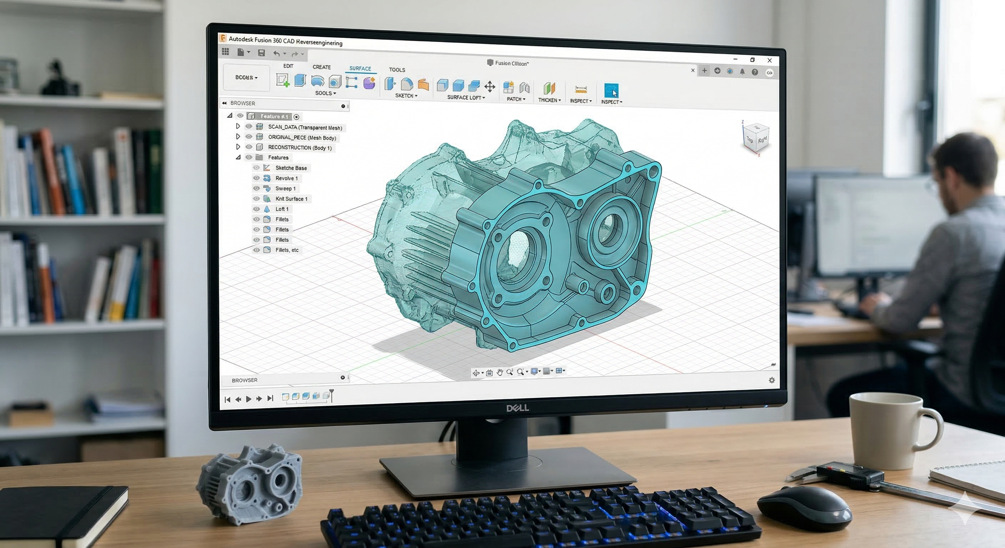Toggle the eye icon for Loft 1

pos(256,209)
